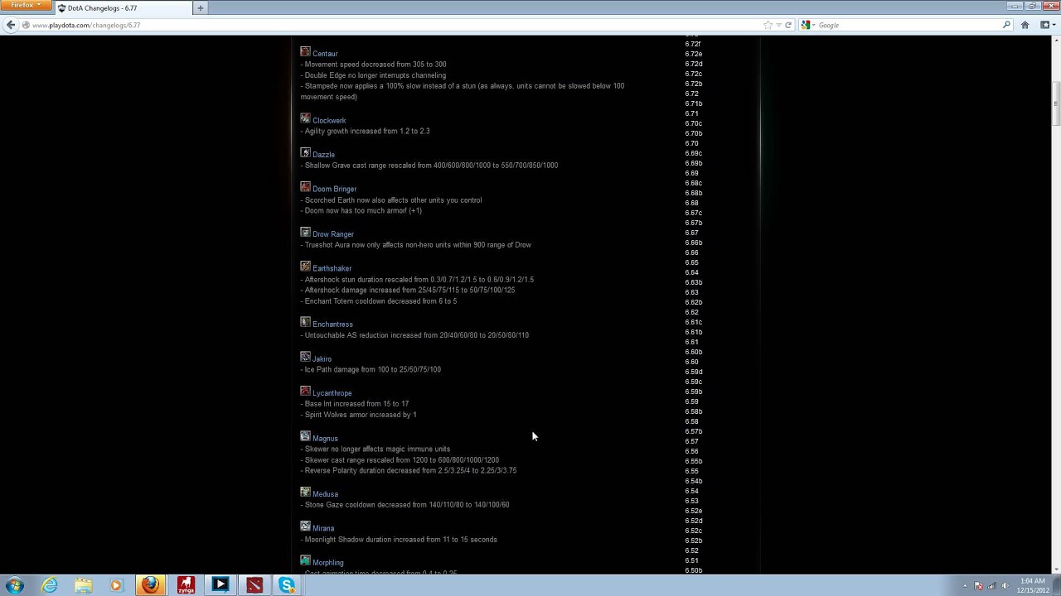The height and width of the screenshot is (596, 1061).
Task: Open the 6.70 changelog version link
Action: point(691,143)
